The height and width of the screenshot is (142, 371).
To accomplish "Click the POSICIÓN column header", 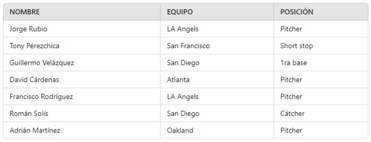I will [297, 12].
